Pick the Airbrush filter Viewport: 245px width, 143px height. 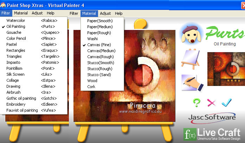[x=34, y=92]
